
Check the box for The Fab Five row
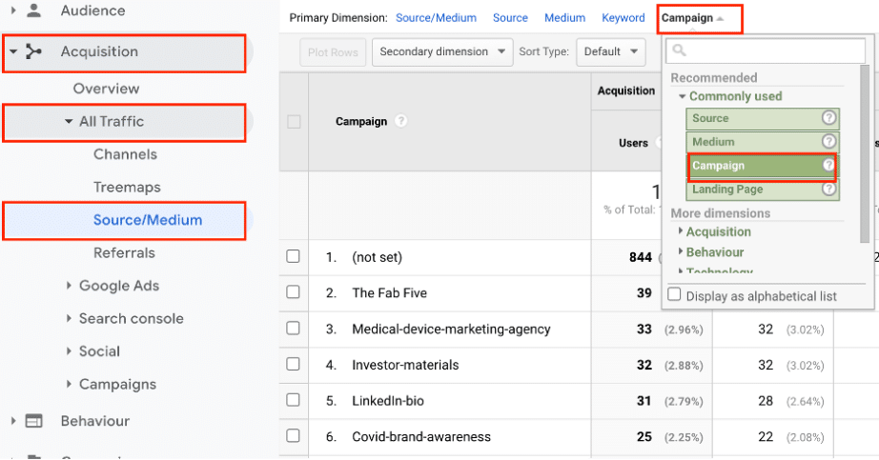click(x=294, y=293)
